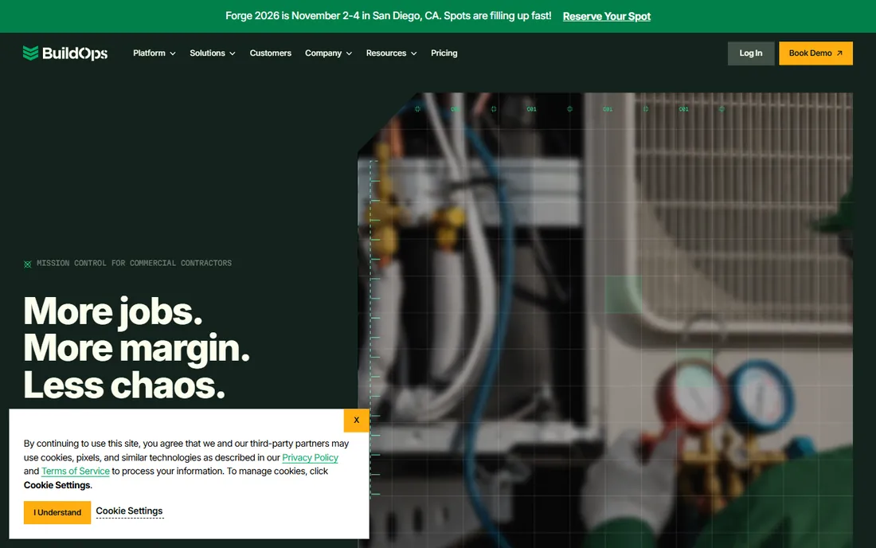
Task: Open the Privacy Policy link
Action: pyautogui.click(x=310, y=457)
